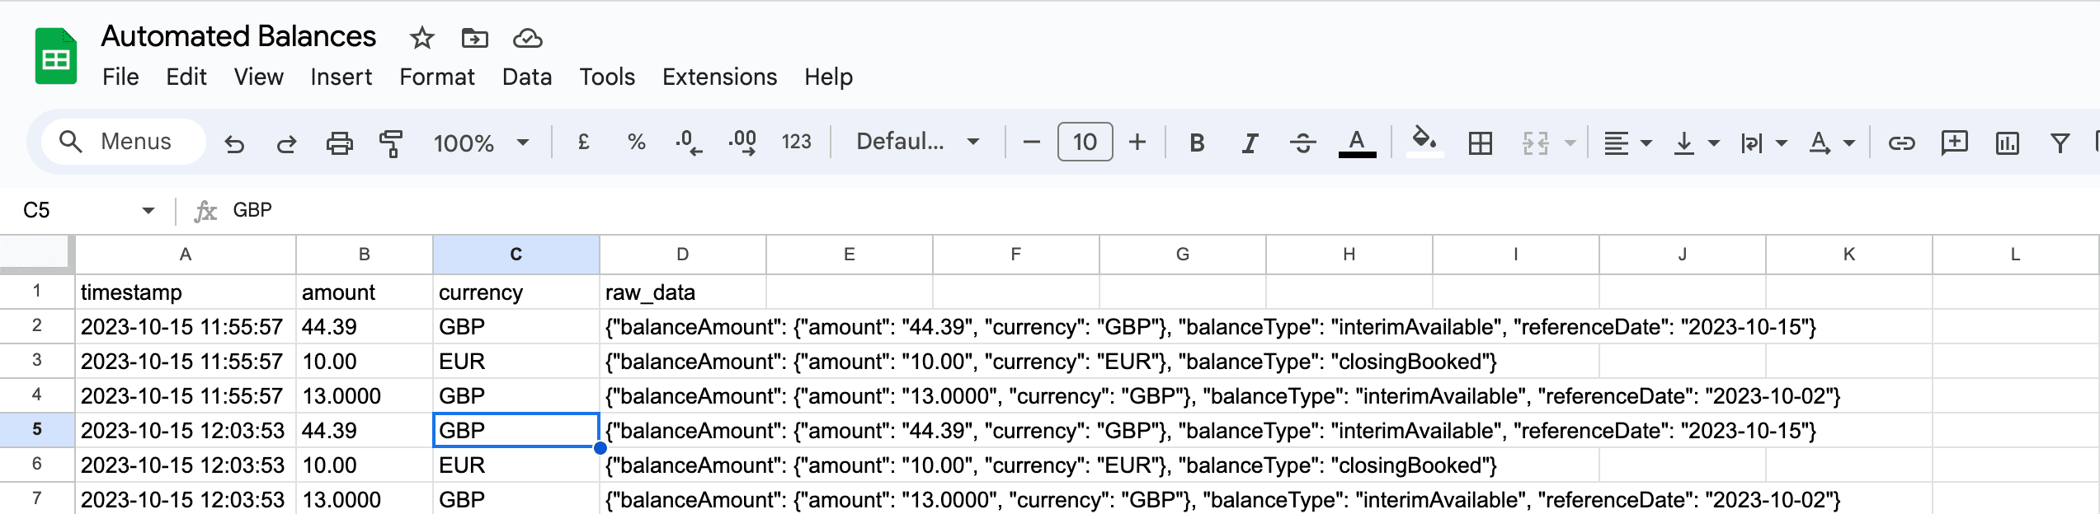Viewport: 2100px width, 514px height.
Task: Open the fill color picker
Action: point(1424,142)
